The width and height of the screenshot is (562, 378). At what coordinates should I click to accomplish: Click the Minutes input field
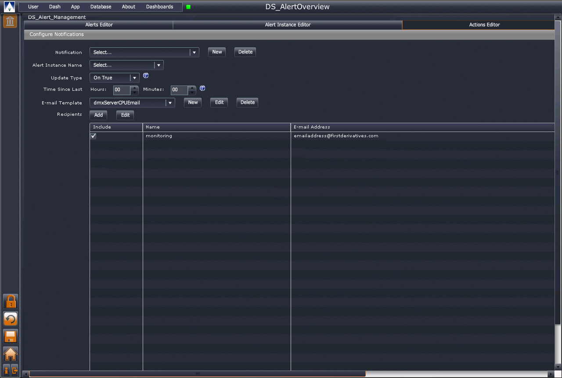point(179,90)
